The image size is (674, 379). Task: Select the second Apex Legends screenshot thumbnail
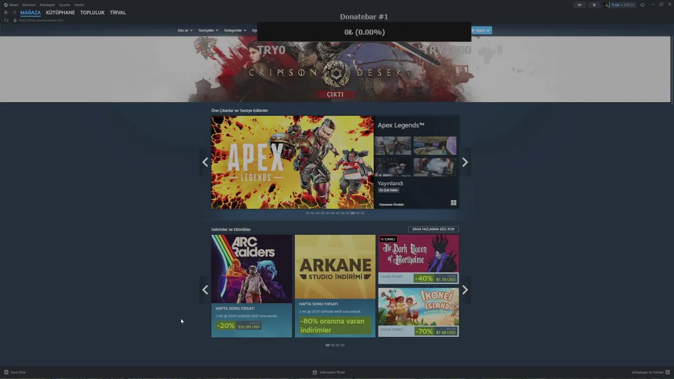pos(434,146)
